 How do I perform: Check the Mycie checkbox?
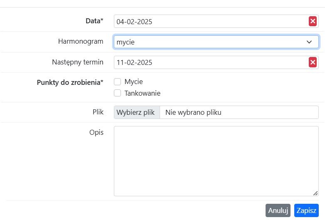pos(117,82)
